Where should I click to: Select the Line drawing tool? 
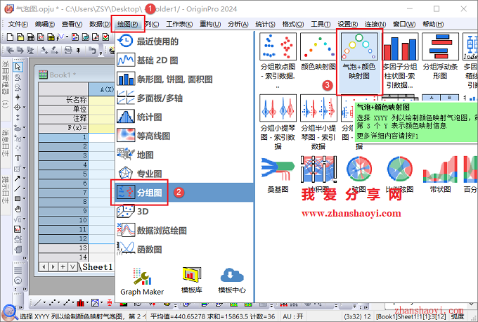point(18,188)
